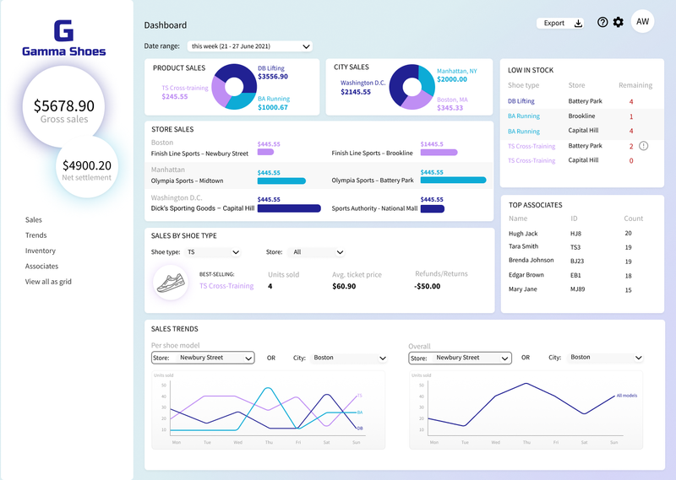The height and width of the screenshot is (480, 676).
Task: Open the Store All dropdown
Action: [317, 252]
